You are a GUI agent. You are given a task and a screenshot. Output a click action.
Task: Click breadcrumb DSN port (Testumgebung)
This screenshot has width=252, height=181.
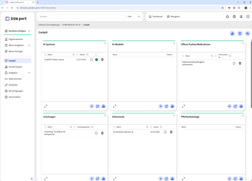49,25
